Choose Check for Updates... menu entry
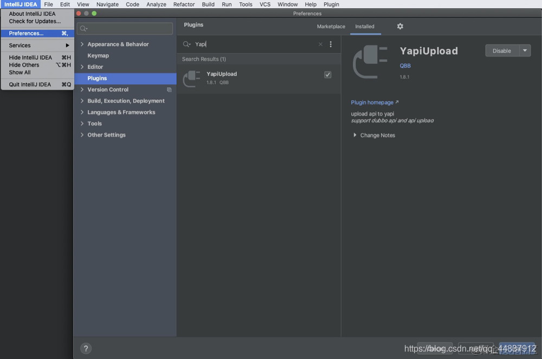This screenshot has width=542, height=359. tap(37, 21)
